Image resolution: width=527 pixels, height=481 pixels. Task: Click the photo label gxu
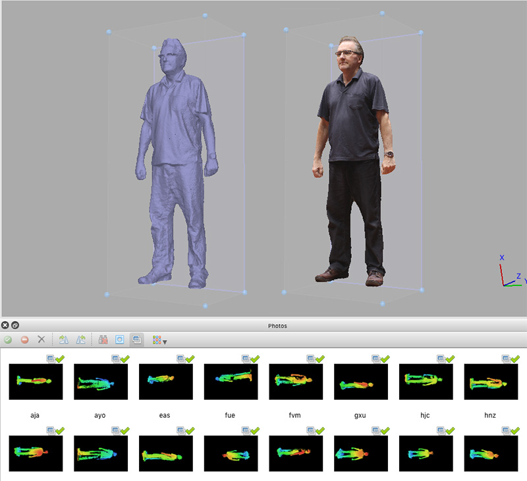[360, 416]
